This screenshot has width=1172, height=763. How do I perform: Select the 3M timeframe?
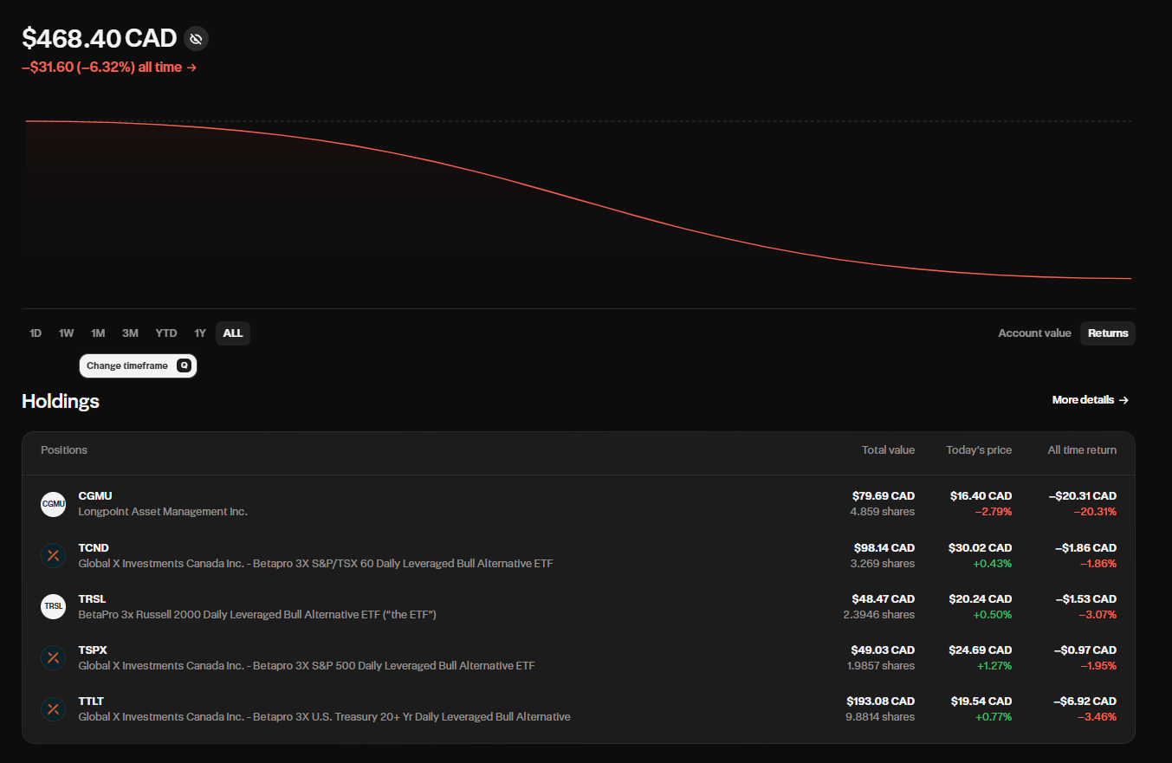(x=130, y=333)
